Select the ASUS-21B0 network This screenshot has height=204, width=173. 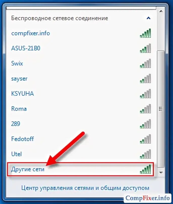[81, 48]
